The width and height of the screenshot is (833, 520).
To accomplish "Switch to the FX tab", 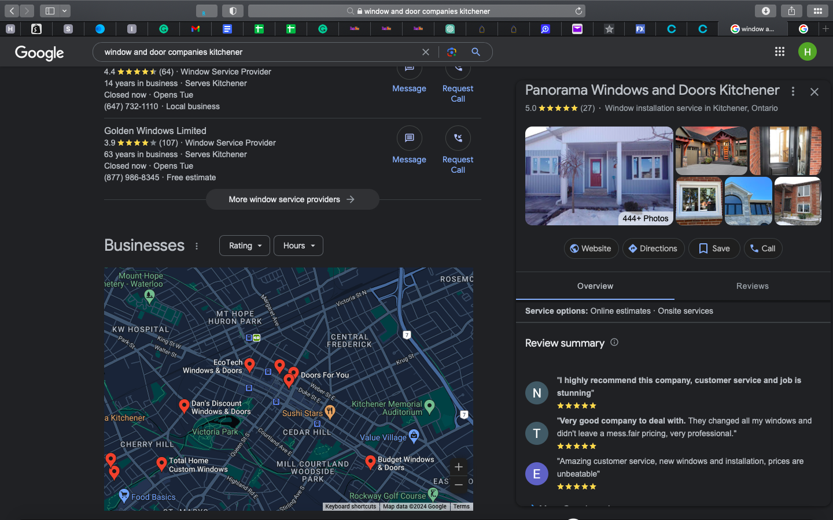I will point(640,29).
